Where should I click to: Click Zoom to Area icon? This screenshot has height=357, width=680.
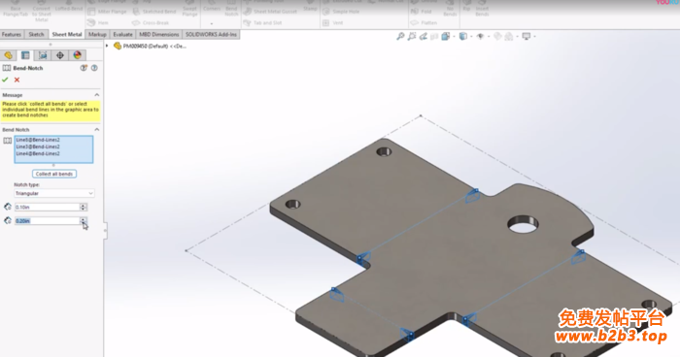coord(412,37)
